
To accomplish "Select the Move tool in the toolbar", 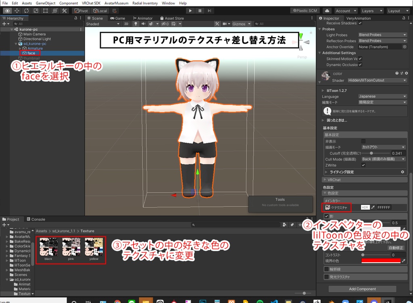I will (16, 10).
